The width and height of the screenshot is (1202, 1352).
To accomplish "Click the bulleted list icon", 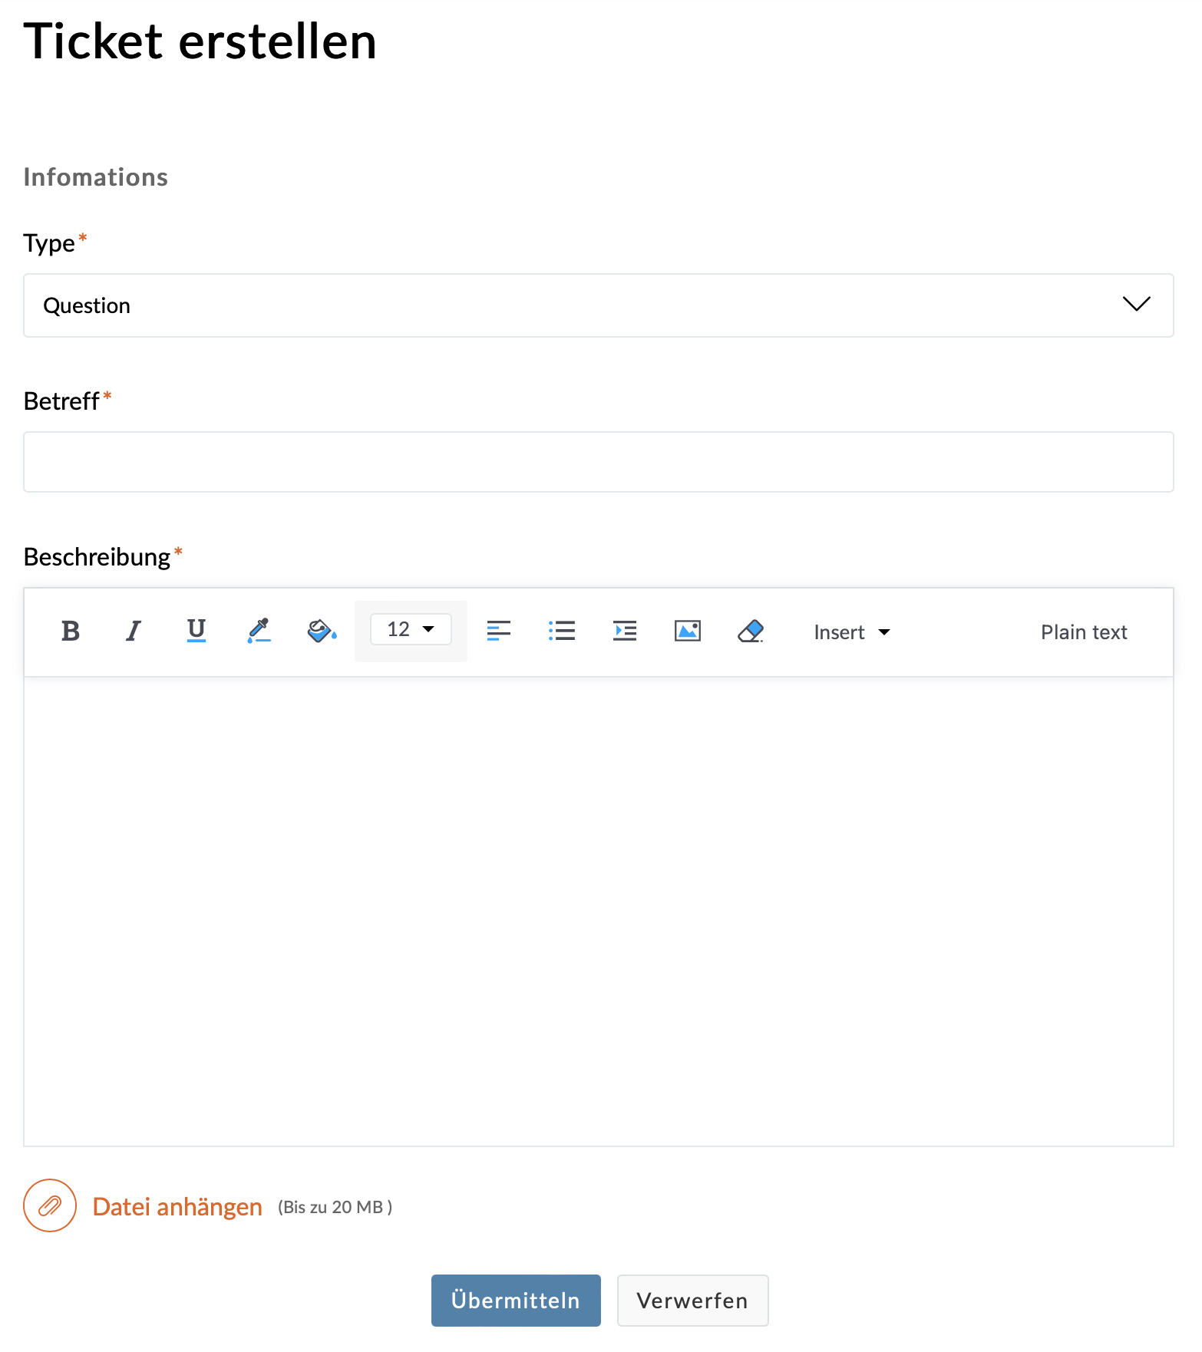I will (562, 631).
